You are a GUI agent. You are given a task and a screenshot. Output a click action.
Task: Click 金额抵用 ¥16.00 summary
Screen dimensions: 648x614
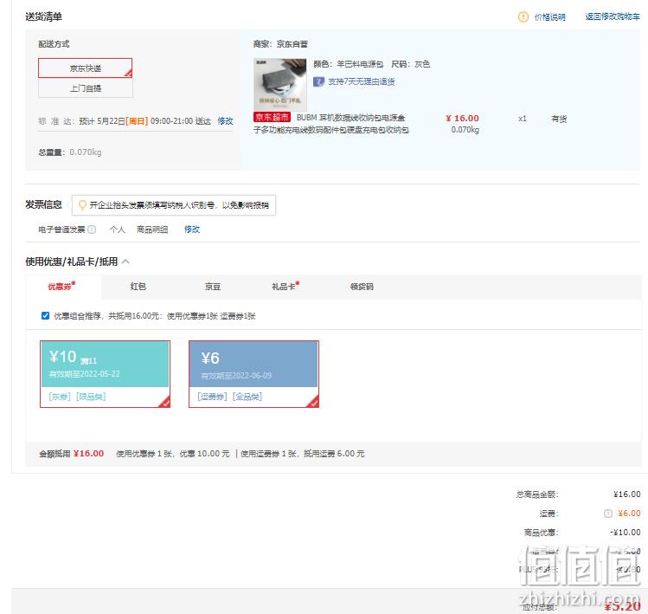click(x=72, y=454)
